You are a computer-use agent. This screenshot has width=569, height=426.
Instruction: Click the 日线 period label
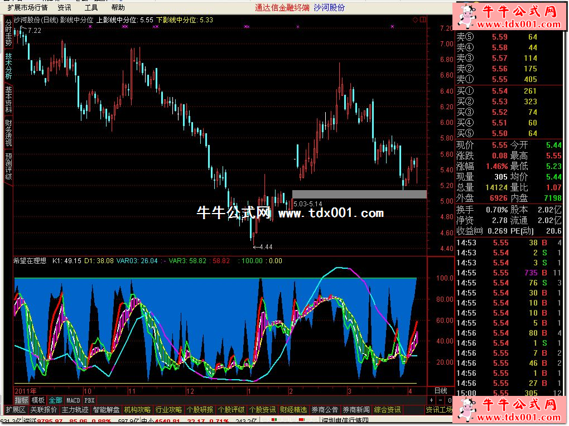click(441, 391)
